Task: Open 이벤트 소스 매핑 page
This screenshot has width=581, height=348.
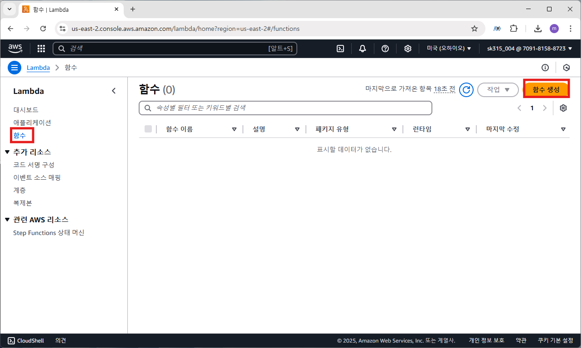Action: (37, 177)
